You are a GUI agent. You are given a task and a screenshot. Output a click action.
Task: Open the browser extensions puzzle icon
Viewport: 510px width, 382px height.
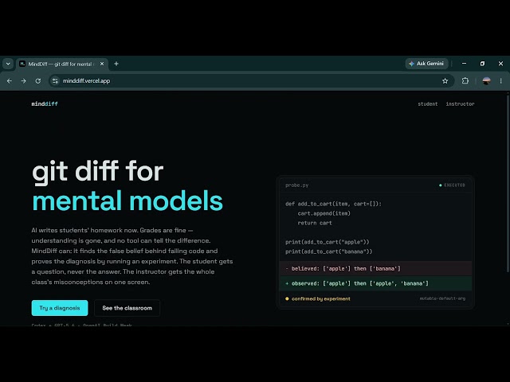click(x=465, y=81)
